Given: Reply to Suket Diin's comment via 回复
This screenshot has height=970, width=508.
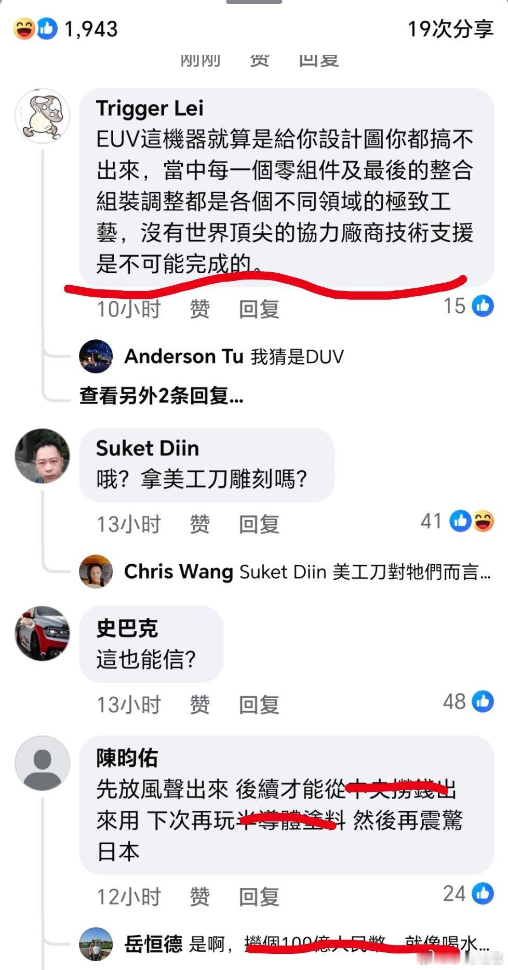Looking at the screenshot, I should click(259, 524).
